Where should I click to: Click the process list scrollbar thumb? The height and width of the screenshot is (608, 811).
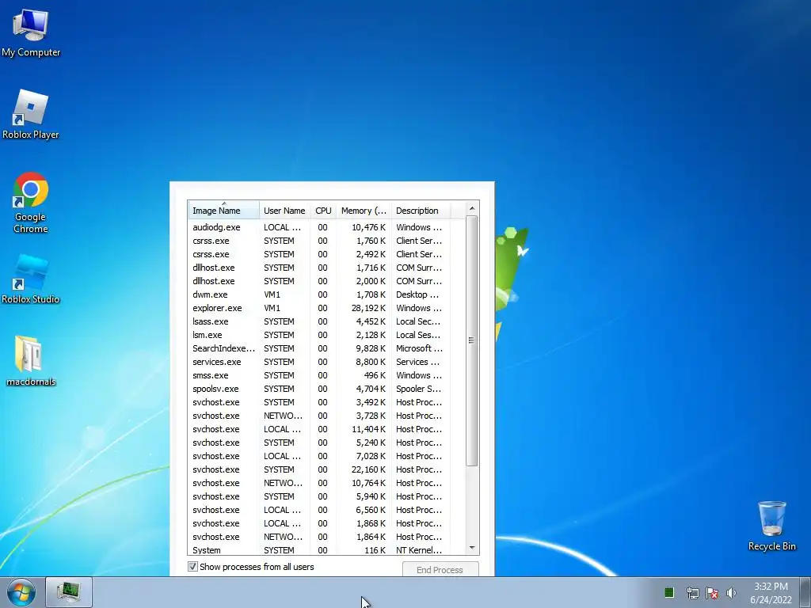[472, 340]
